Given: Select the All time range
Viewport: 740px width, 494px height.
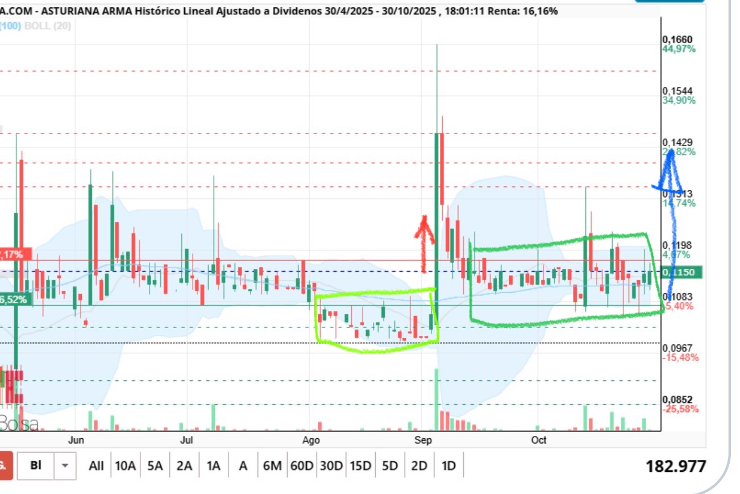Looking at the screenshot, I should (96, 466).
